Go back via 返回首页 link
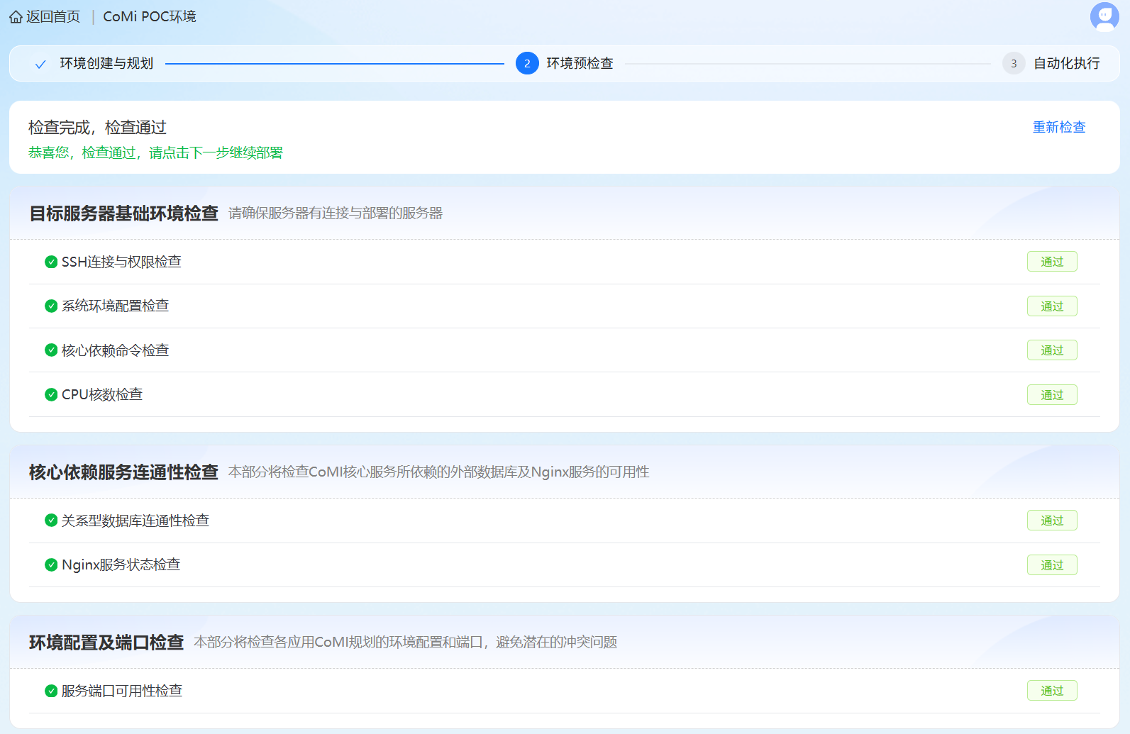Image resolution: width=1130 pixels, height=734 pixels. (x=53, y=17)
